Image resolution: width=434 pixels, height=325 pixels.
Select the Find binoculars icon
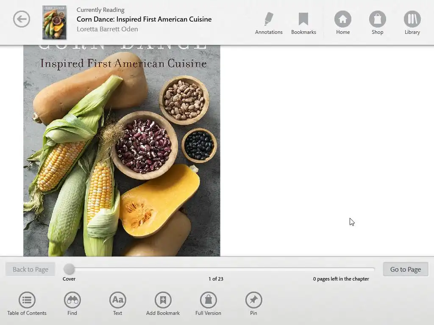pos(72,300)
